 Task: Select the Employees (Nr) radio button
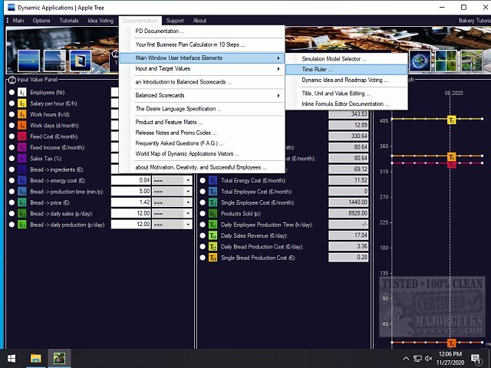tap(12, 92)
